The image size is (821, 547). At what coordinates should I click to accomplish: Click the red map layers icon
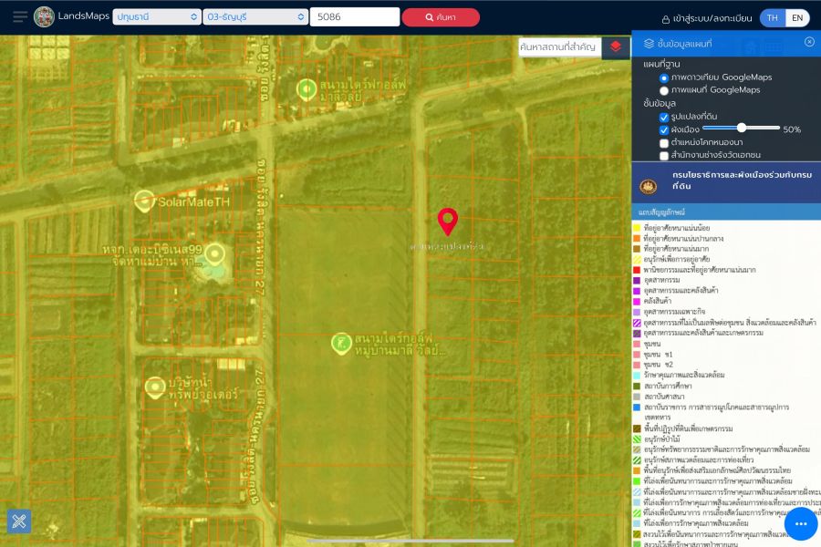point(616,46)
